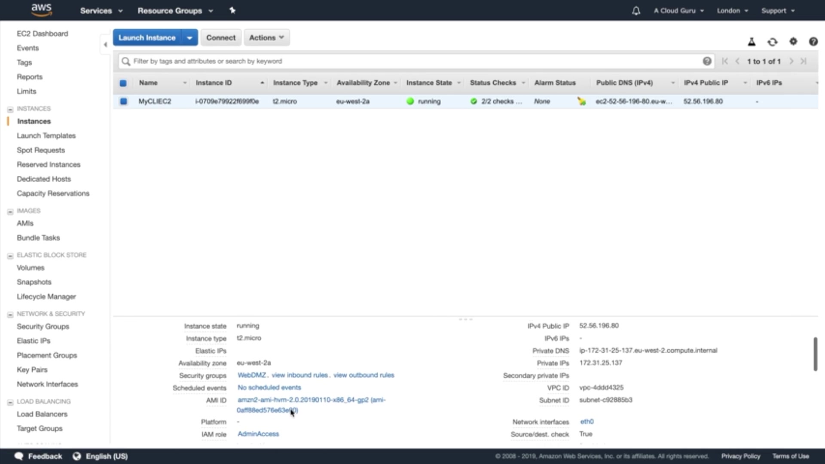Screen dimensions: 825x464
Task: Open the Launch Instance dropdown arrow
Action: point(189,38)
